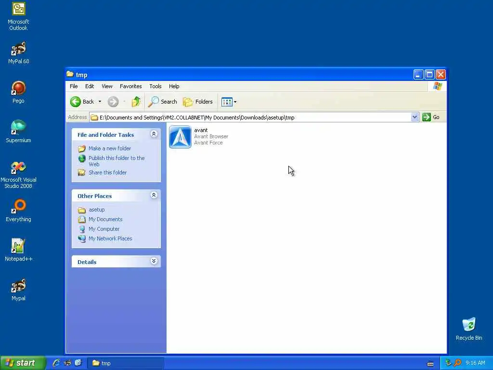Launch Outlook Express from Quick Launch
The height and width of the screenshot is (370, 493).
[x=78, y=363]
